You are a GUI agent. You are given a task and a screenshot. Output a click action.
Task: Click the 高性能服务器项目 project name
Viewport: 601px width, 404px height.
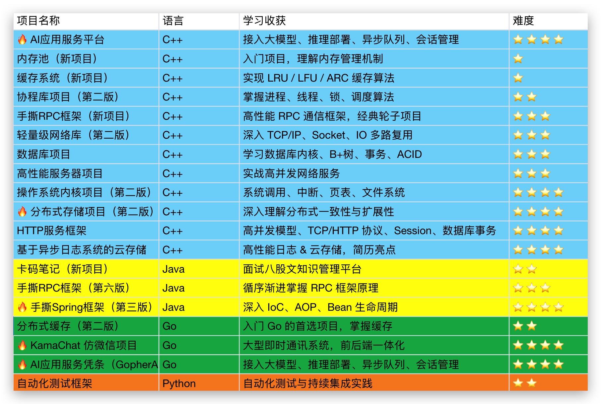(60, 173)
